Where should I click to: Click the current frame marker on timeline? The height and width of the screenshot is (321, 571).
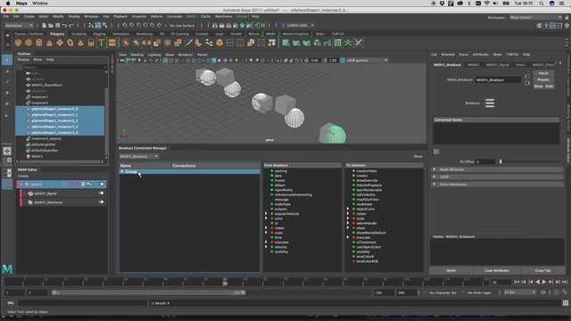(225, 282)
